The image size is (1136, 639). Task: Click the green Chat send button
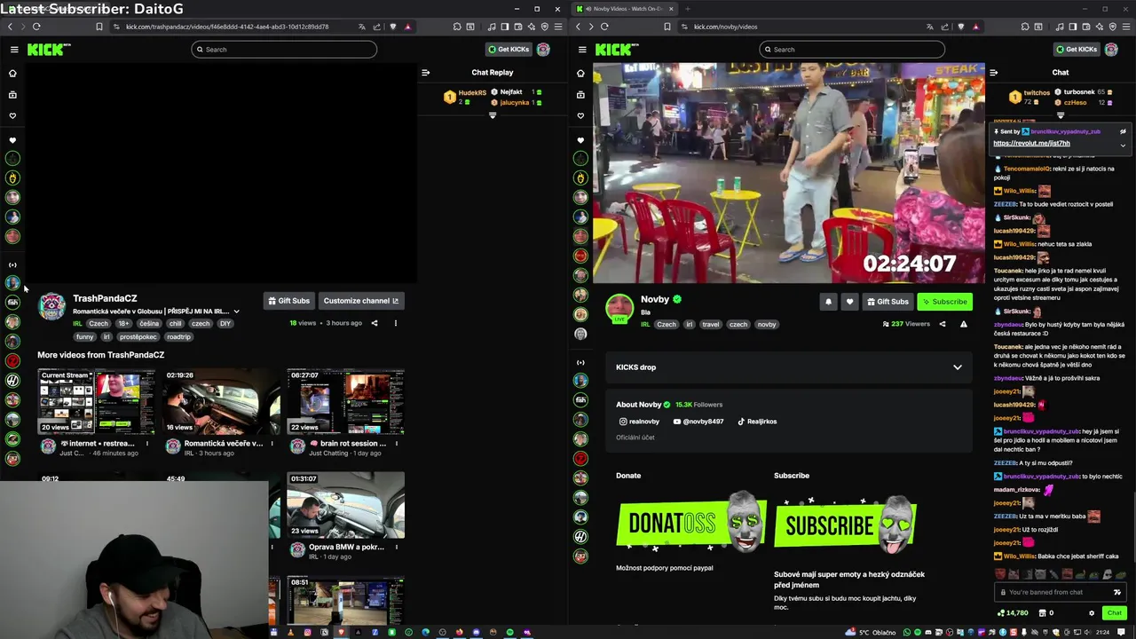tap(1114, 612)
